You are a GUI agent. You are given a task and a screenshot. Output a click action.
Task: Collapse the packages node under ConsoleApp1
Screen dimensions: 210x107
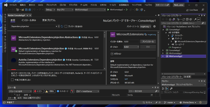pos(169,39)
